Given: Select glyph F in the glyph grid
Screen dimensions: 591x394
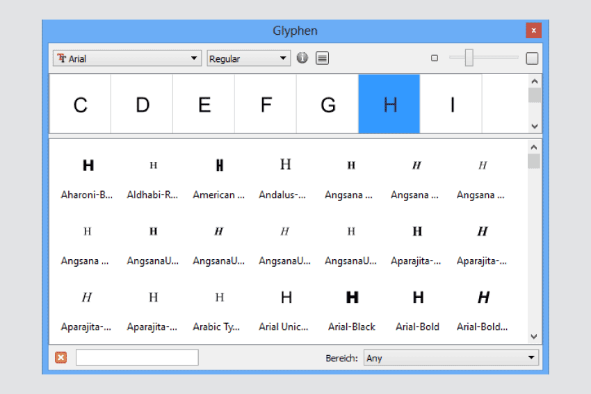Looking at the screenshot, I should [x=266, y=104].
